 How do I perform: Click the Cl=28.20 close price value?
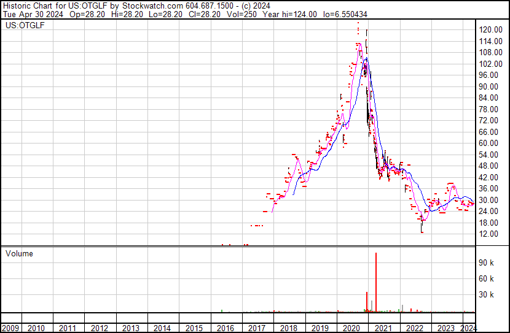click(x=204, y=15)
